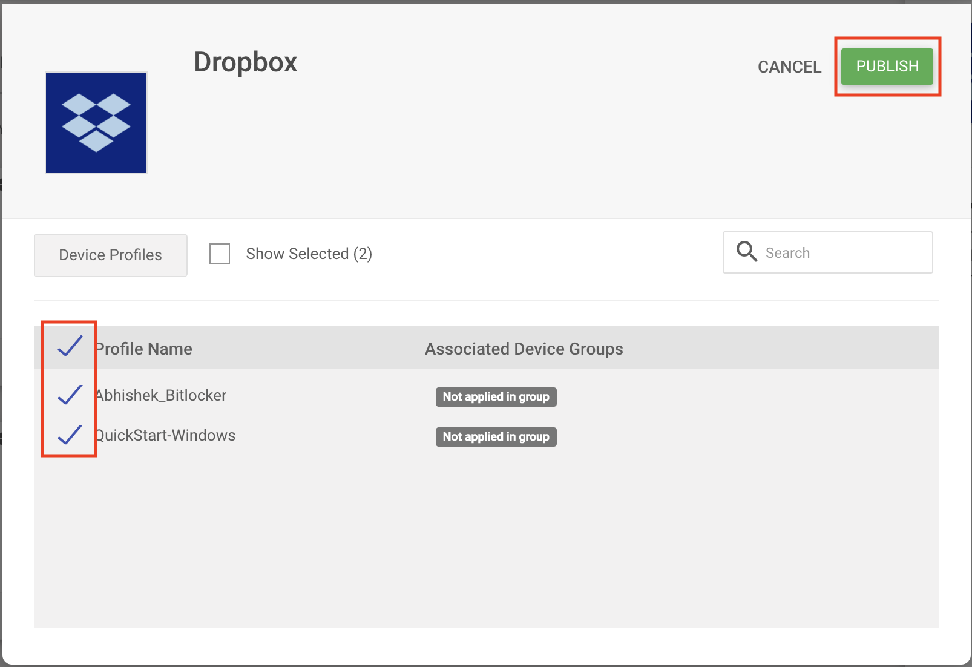The width and height of the screenshot is (972, 667).
Task: Click the green PUBLISH button
Action: coord(887,66)
